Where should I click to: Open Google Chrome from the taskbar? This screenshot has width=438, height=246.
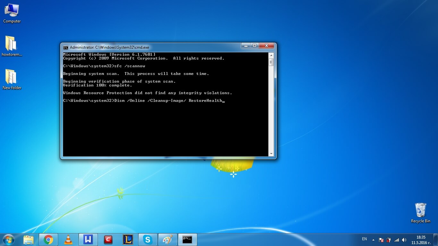(x=48, y=240)
